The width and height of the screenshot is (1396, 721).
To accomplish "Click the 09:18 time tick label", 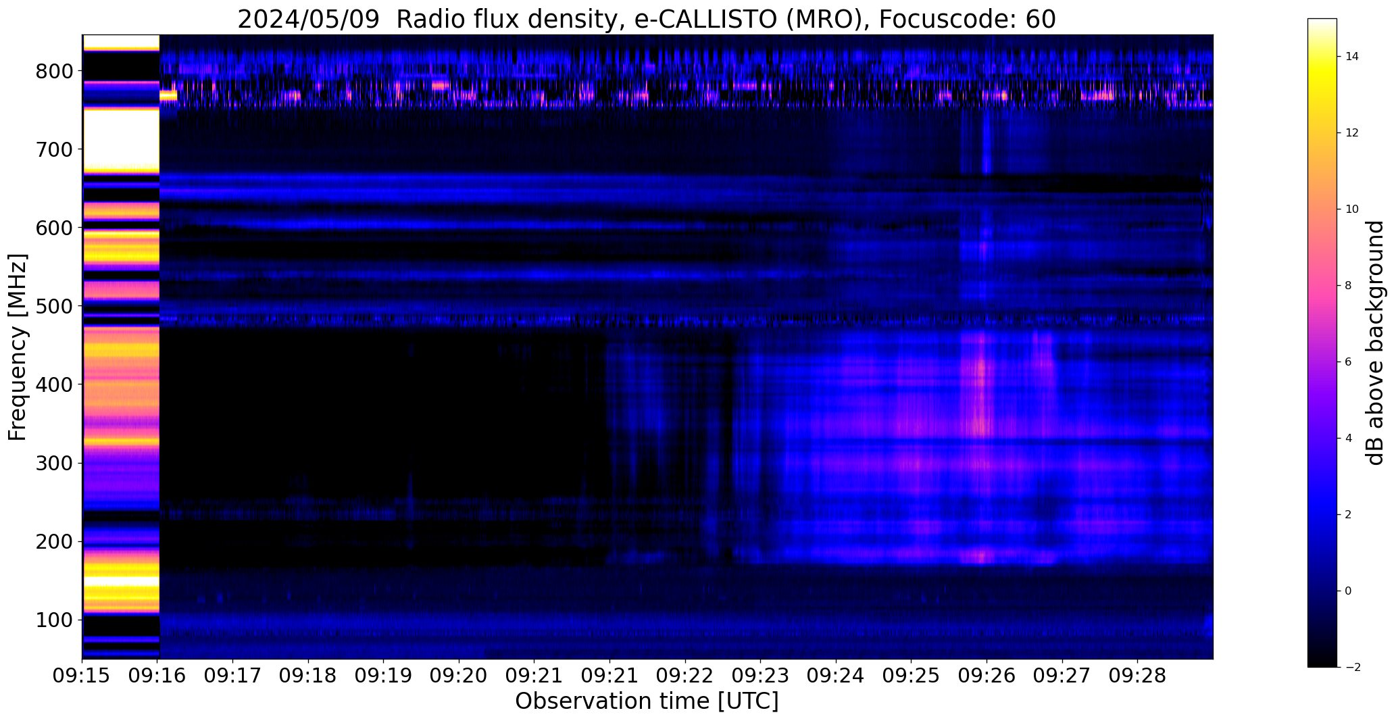I will [x=308, y=676].
